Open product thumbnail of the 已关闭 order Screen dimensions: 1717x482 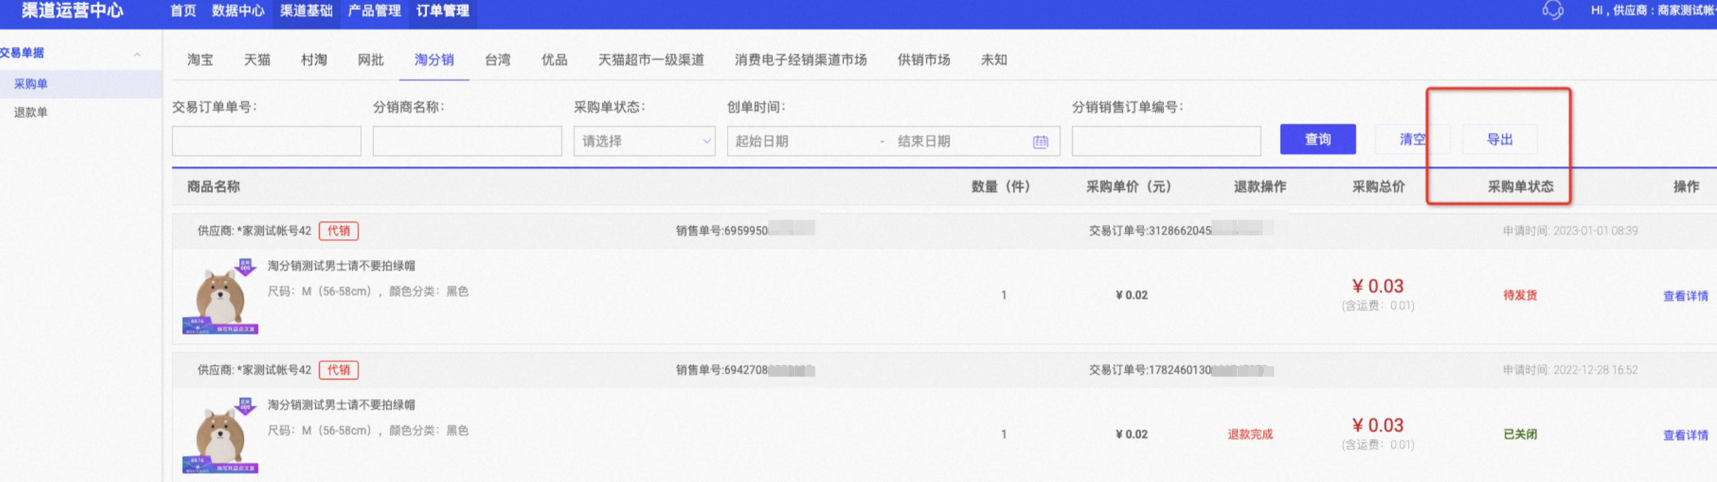(221, 435)
